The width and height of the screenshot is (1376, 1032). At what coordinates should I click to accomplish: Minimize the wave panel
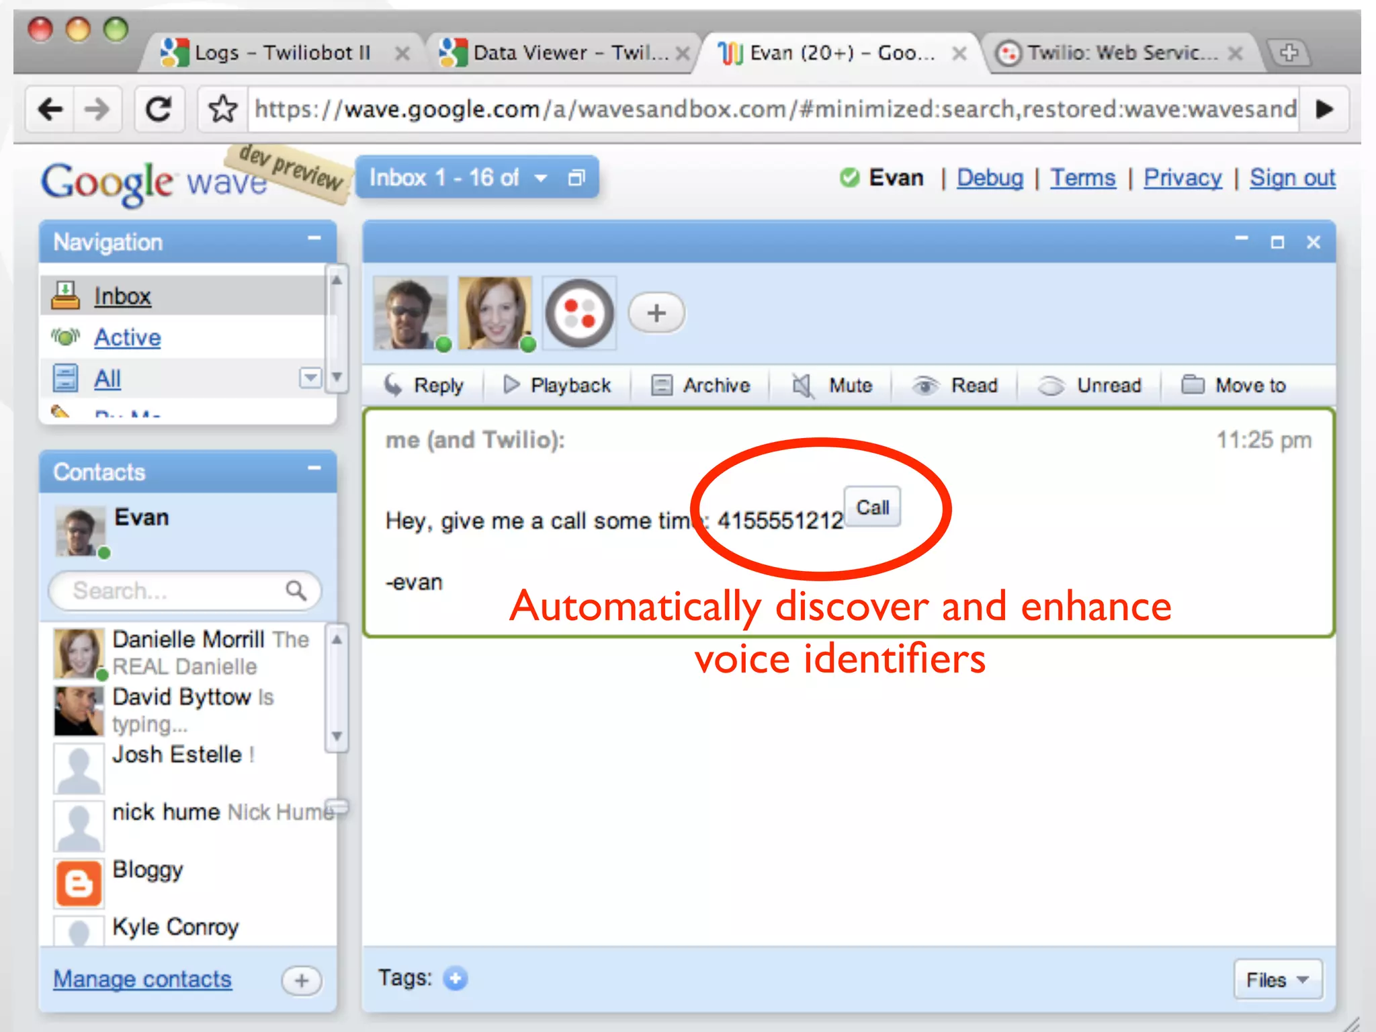[1241, 240]
